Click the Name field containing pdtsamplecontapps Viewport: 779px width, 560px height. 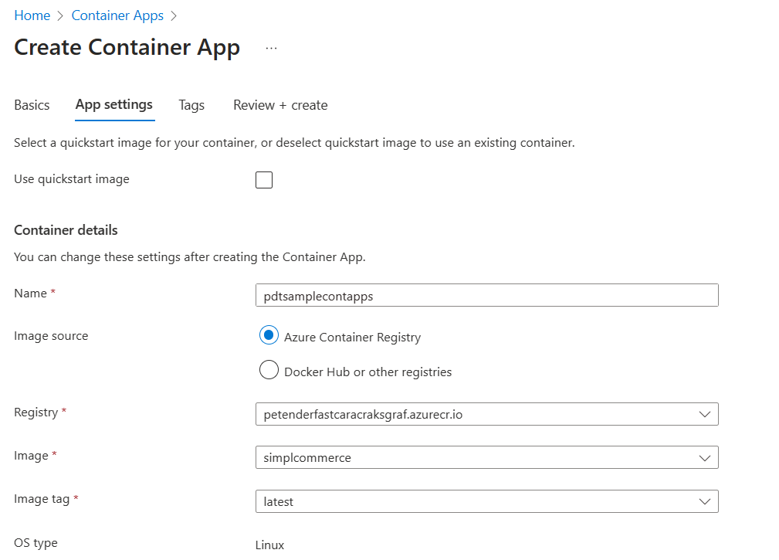pos(486,295)
